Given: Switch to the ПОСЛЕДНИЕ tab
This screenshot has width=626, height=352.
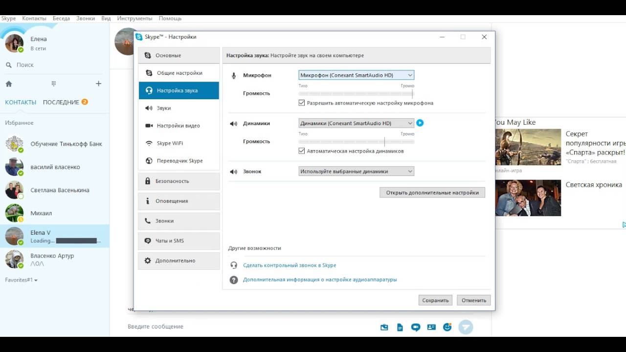Looking at the screenshot, I should (61, 102).
